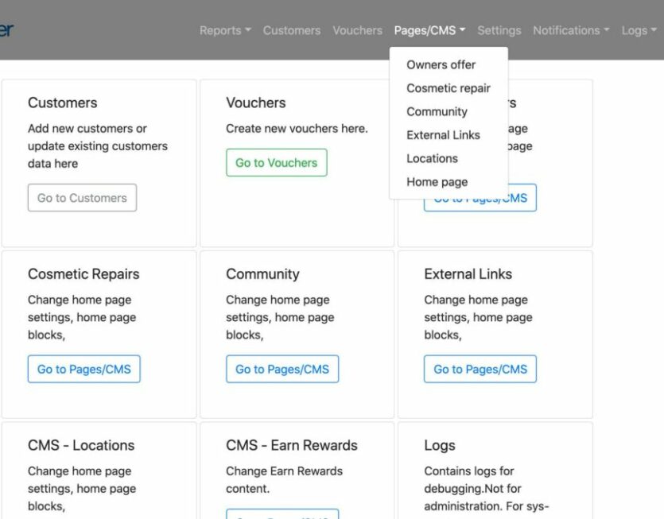Click the Go to Customers button
This screenshot has height=519, width=664.
point(82,198)
